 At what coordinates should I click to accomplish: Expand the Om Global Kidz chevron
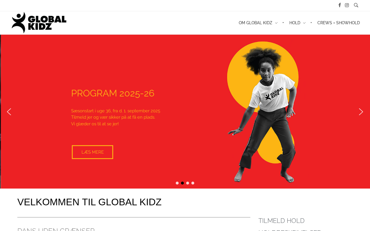tap(276, 23)
